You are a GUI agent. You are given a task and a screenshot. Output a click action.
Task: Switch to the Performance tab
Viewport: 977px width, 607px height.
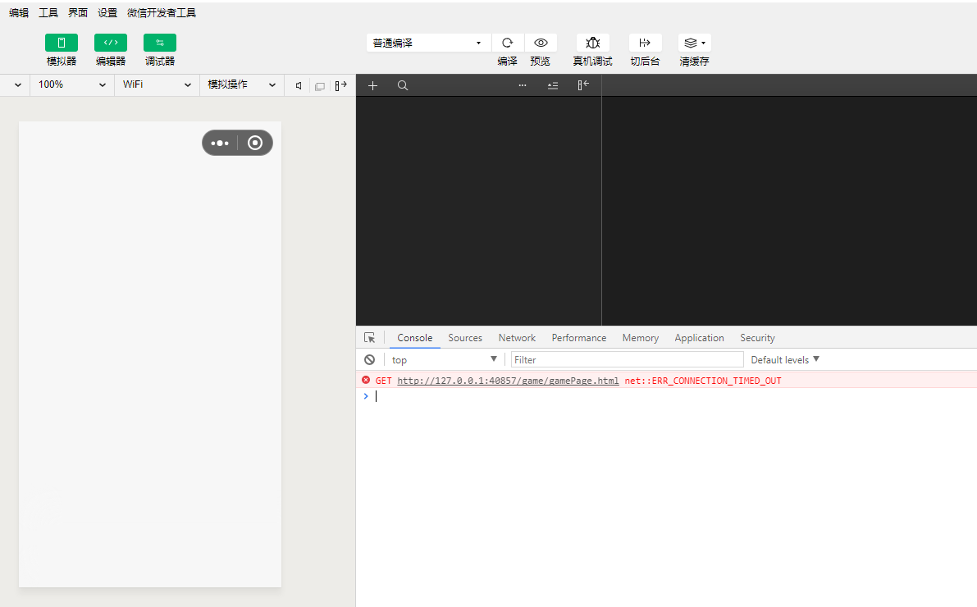tap(579, 338)
